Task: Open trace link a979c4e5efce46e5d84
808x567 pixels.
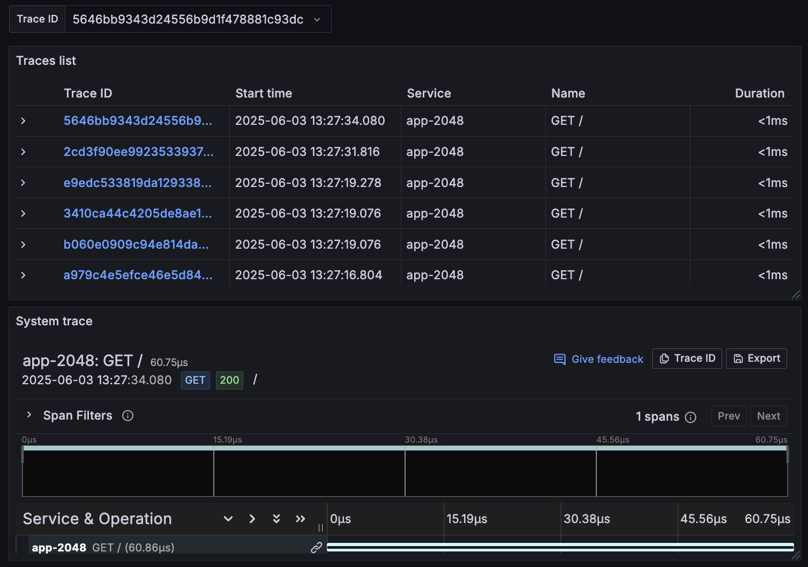Action: 138,274
